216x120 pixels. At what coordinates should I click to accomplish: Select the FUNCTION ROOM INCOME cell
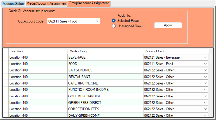pos(105,90)
